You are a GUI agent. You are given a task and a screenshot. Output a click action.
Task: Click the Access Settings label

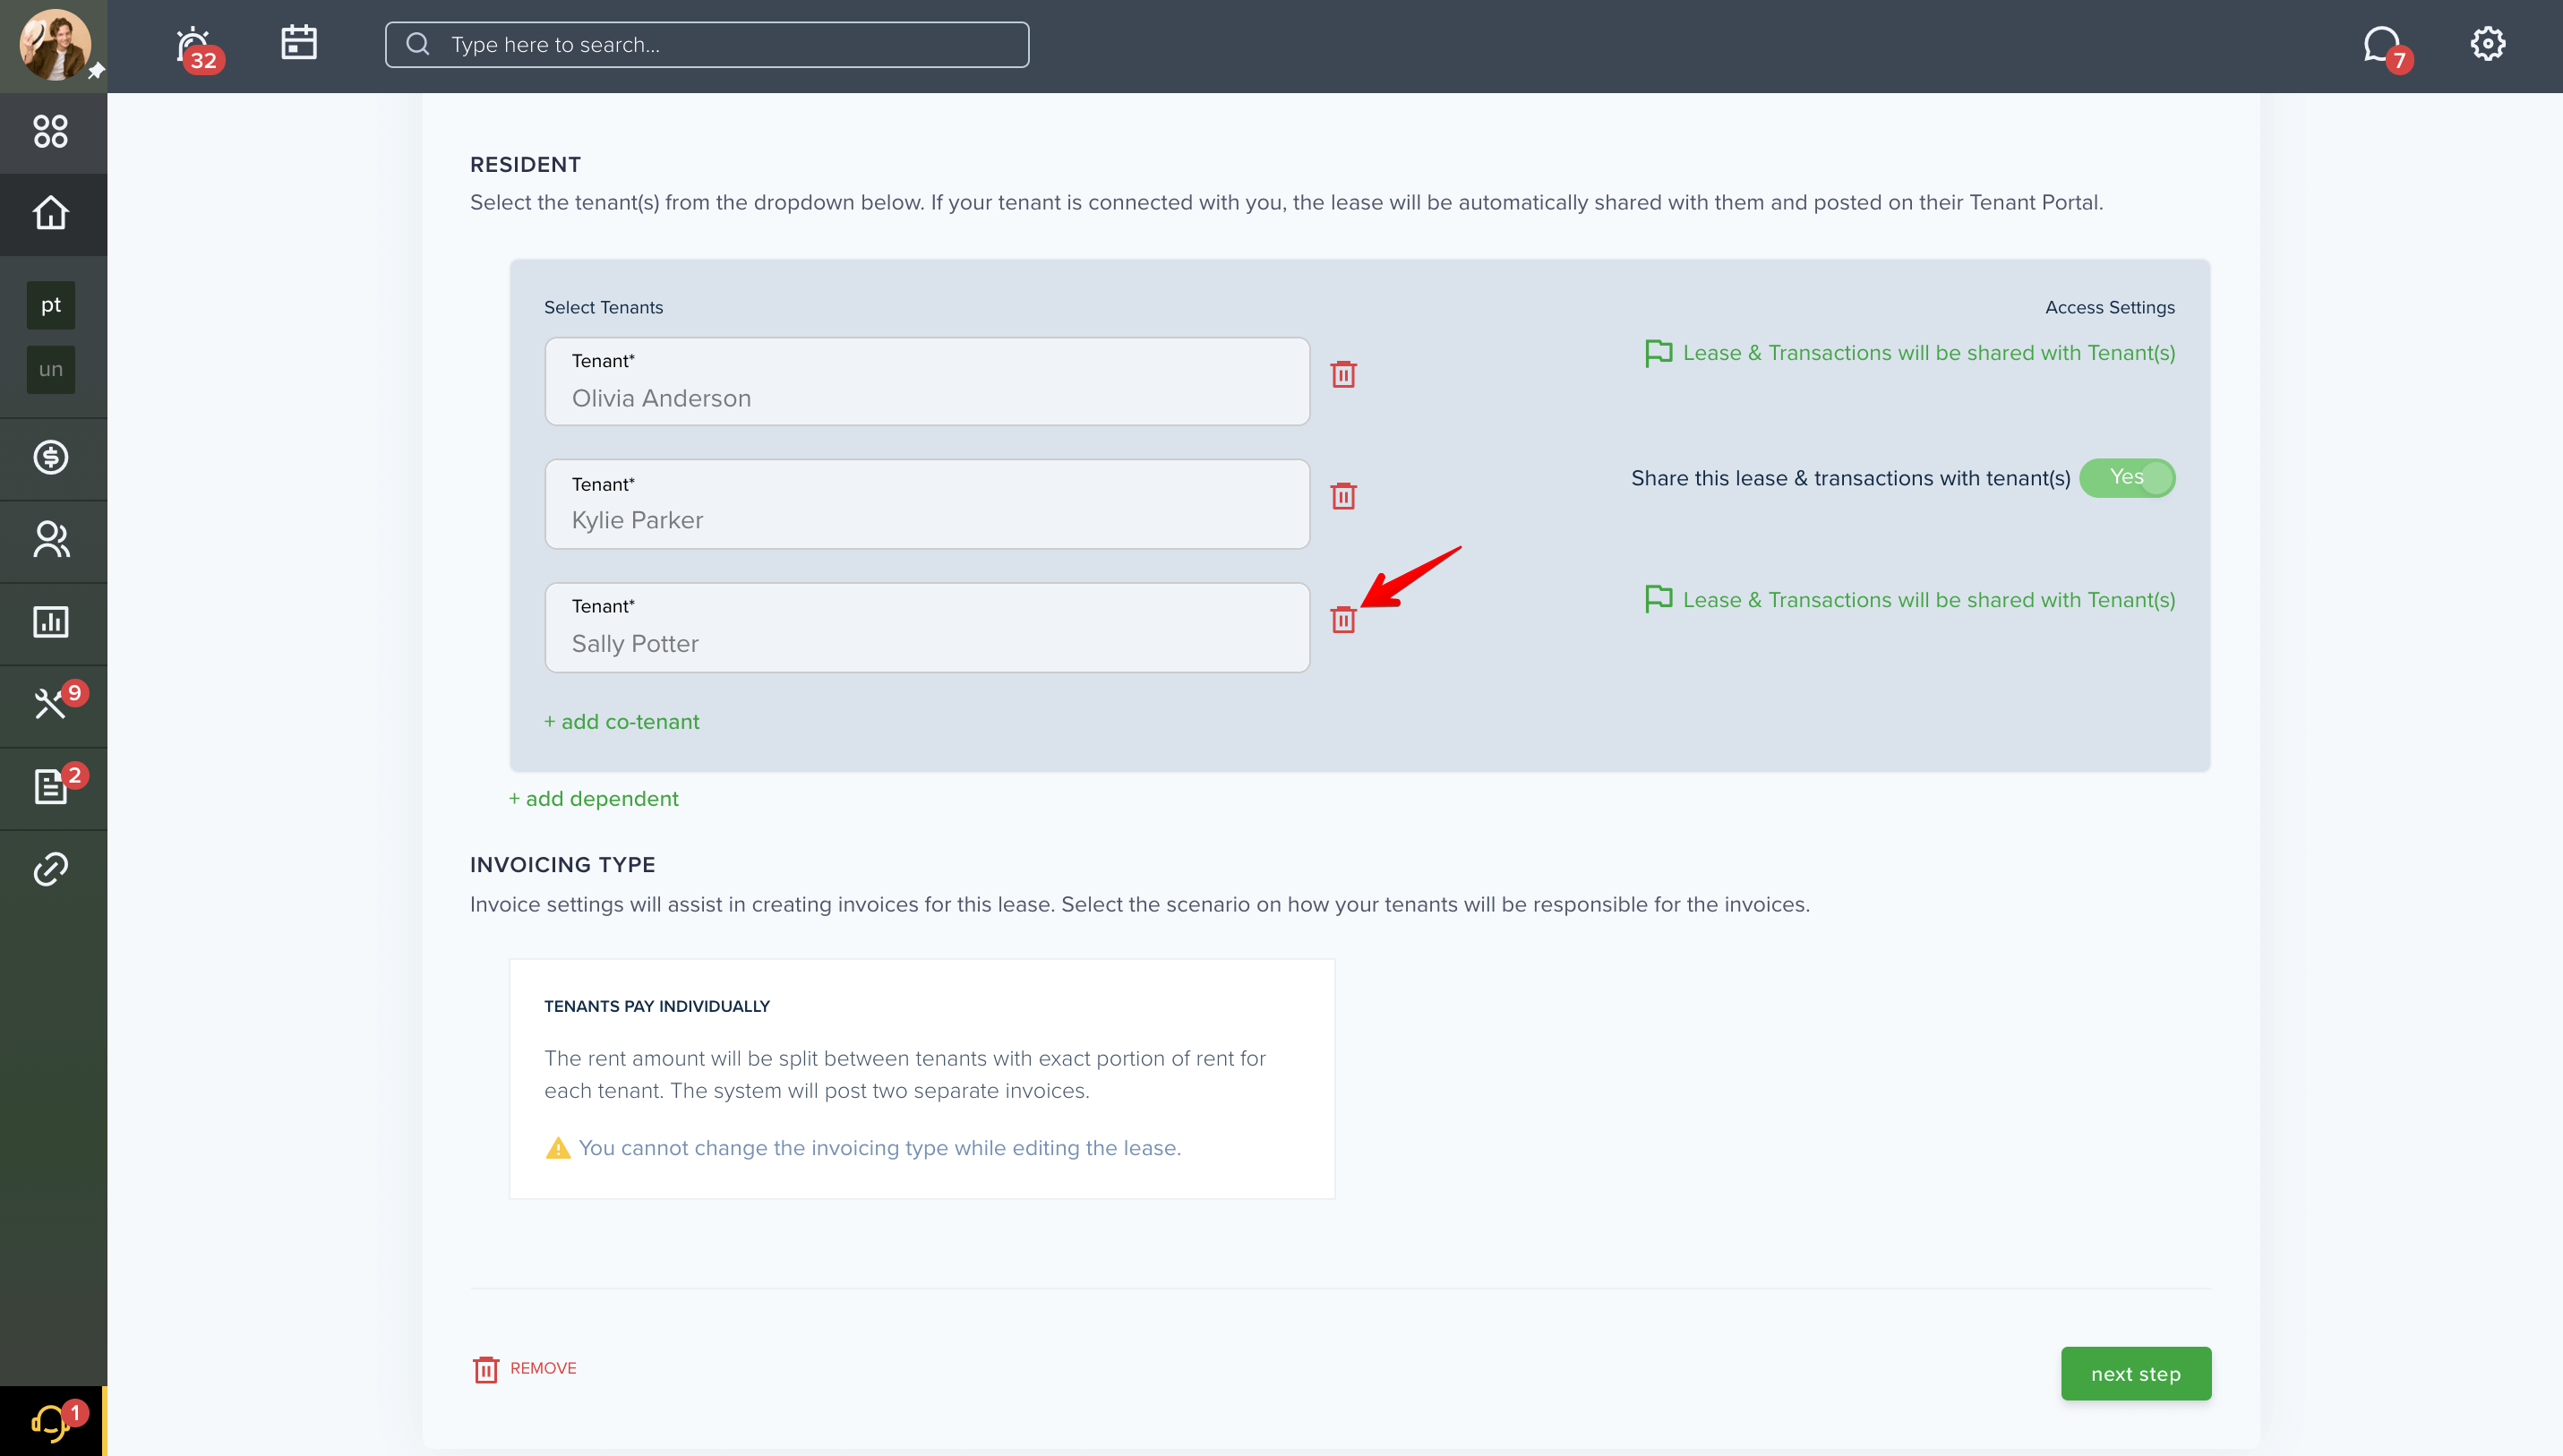click(2110, 307)
